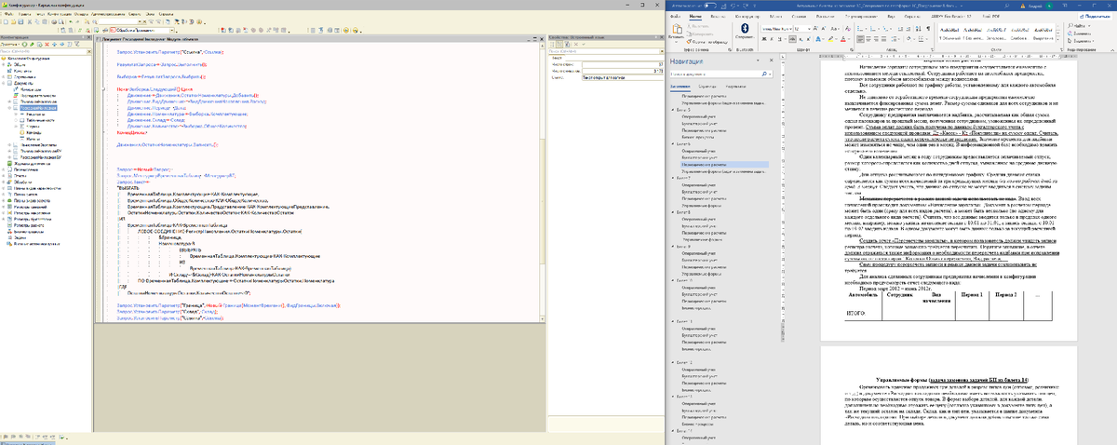Open Правка menu in Configurator
This screenshot has height=445, width=1117.
pos(24,14)
